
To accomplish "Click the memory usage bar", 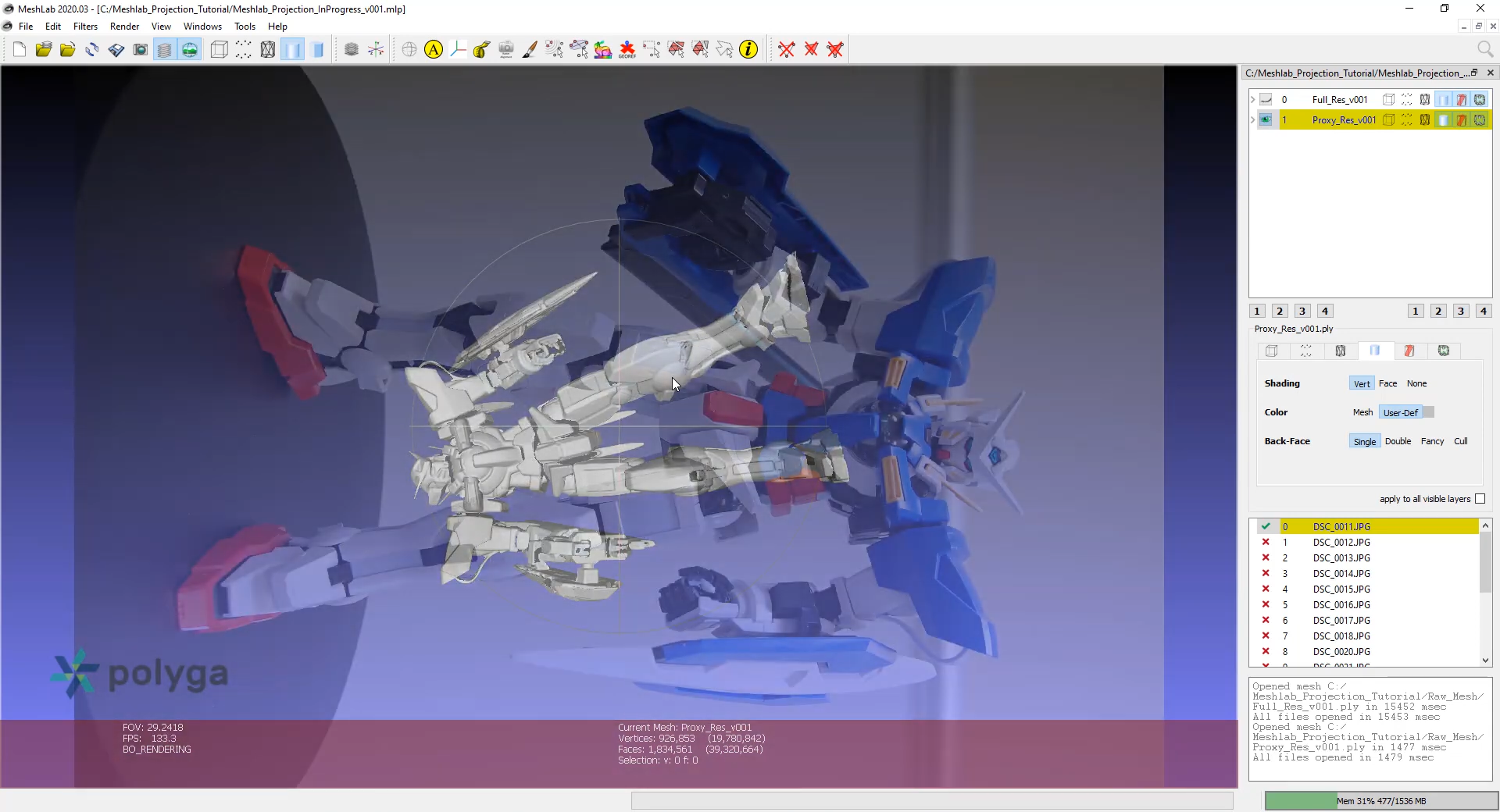I will (x=1381, y=801).
